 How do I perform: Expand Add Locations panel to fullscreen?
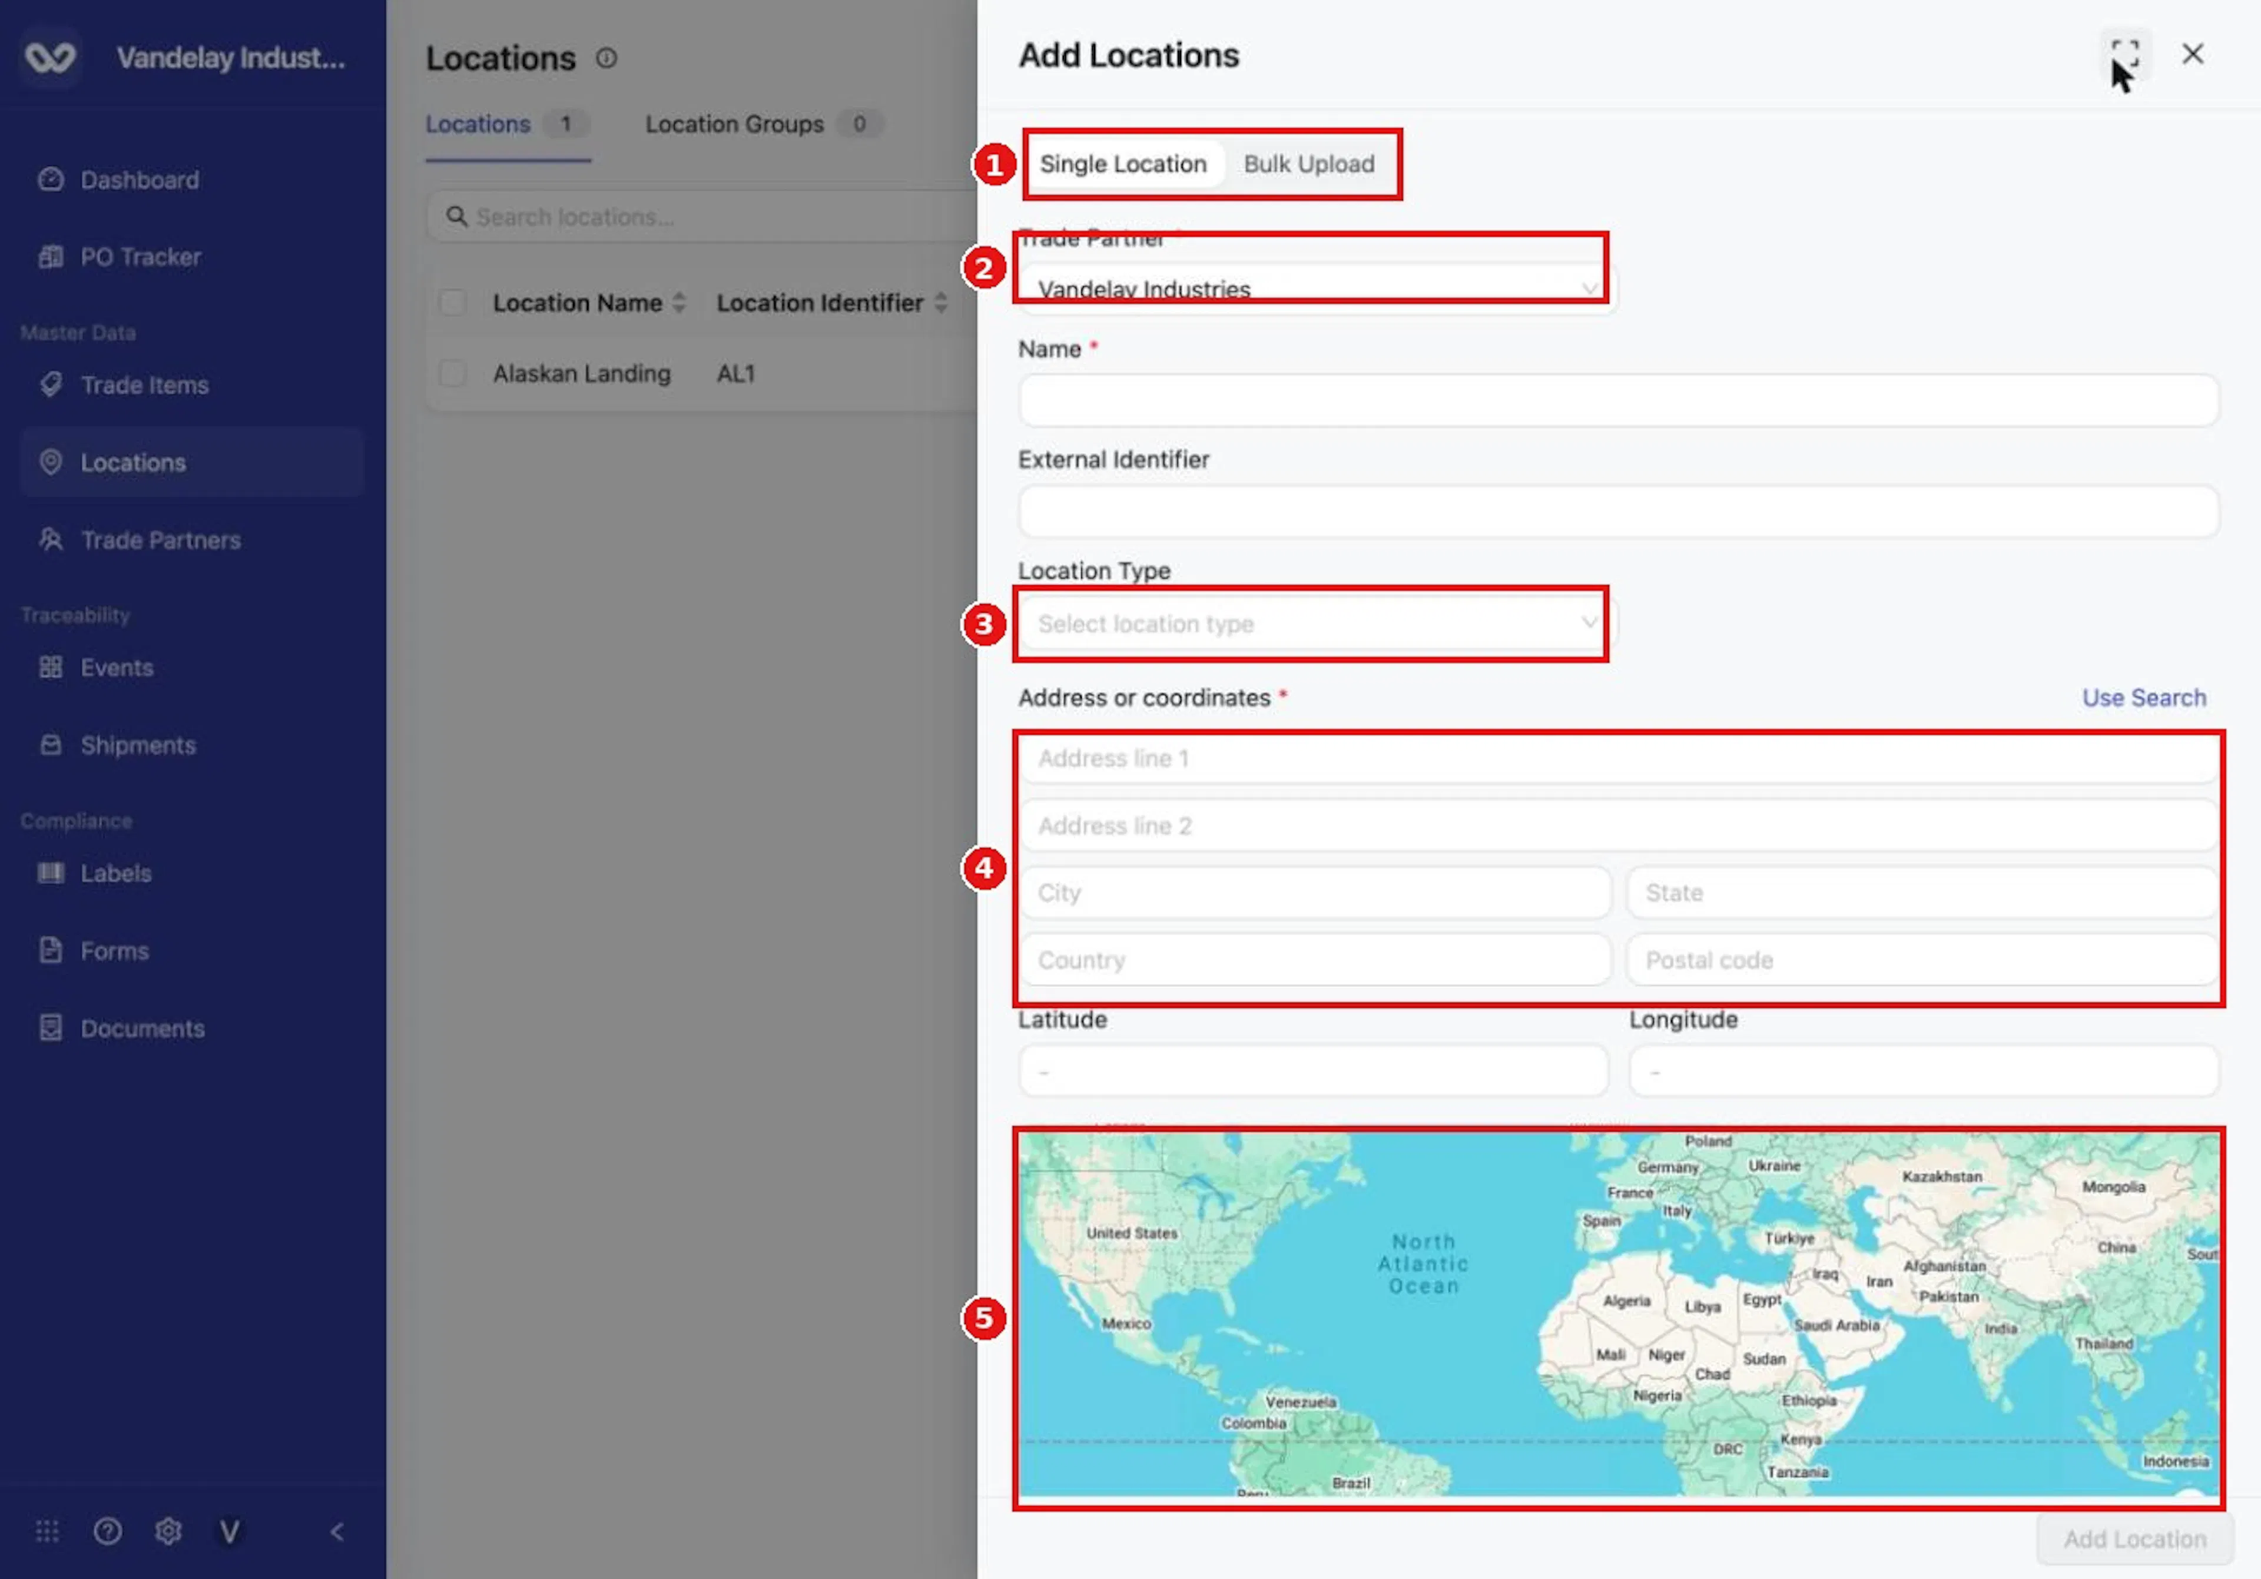[2125, 54]
